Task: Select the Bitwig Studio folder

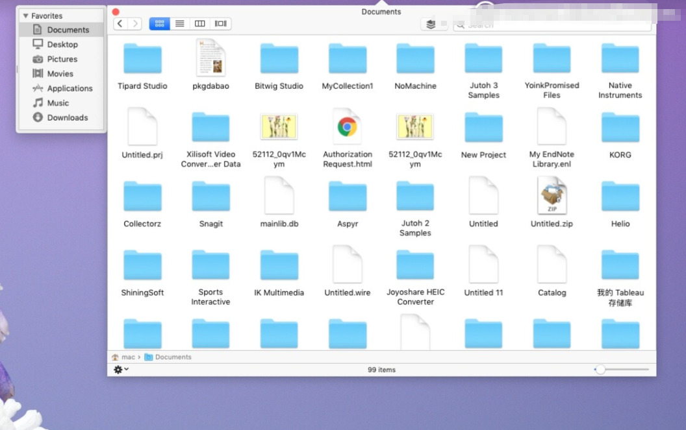Action: (279, 59)
